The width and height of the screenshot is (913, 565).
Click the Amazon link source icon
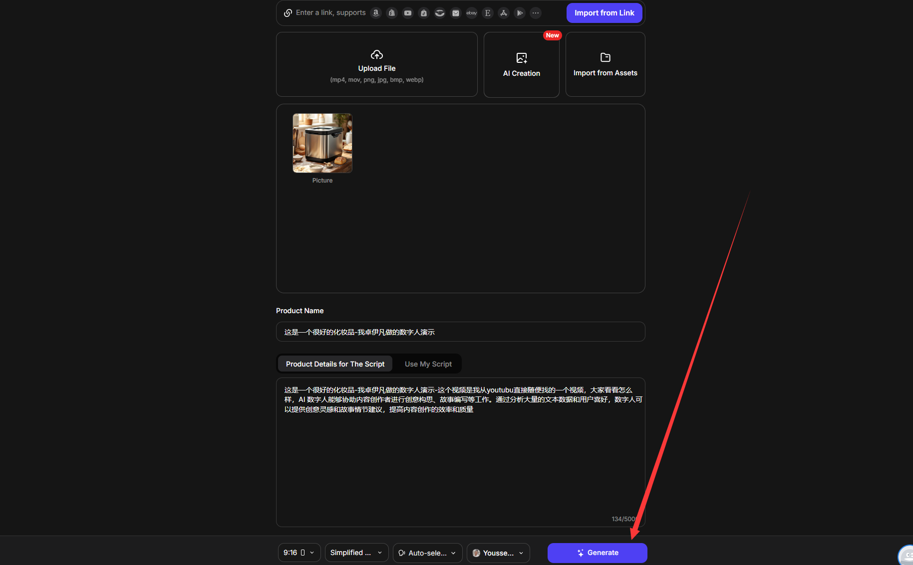[376, 13]
